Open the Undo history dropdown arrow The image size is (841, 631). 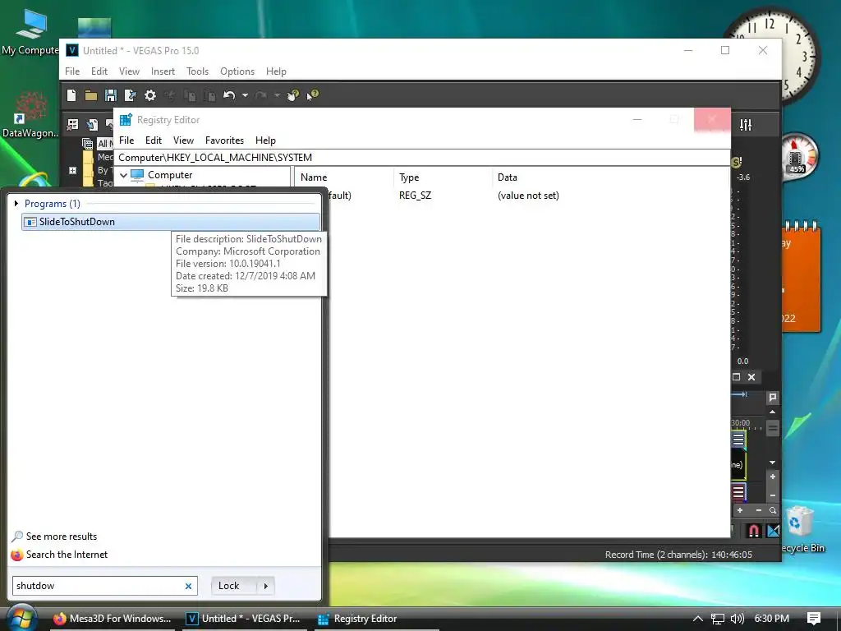click(x=245, y=95)
